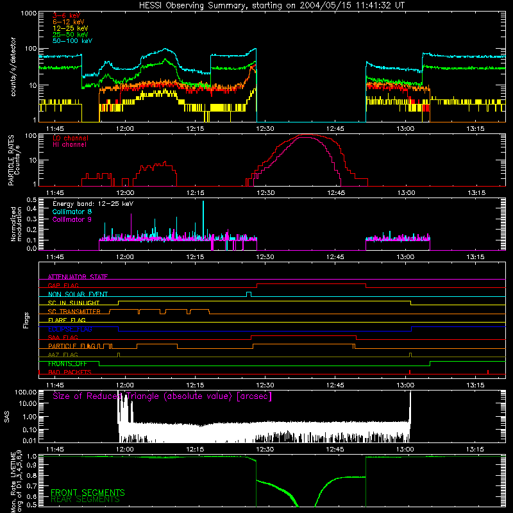Click the FRONT SEGMENTS legend label
Viewport: 513px width, 513px height.
coord(88,492)
